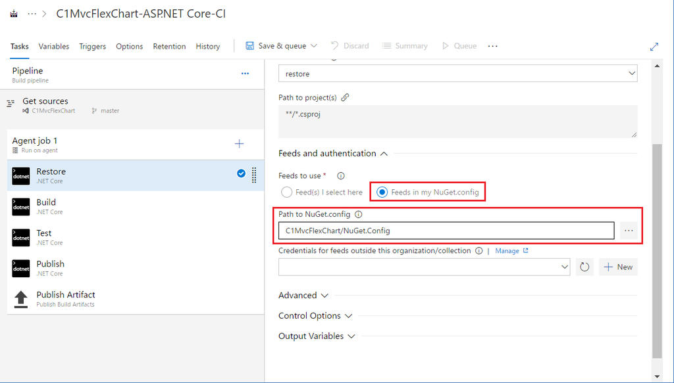Click the Publish Artifact upload icon
This screenshot has width=674, height=383.
pos(20,300)
